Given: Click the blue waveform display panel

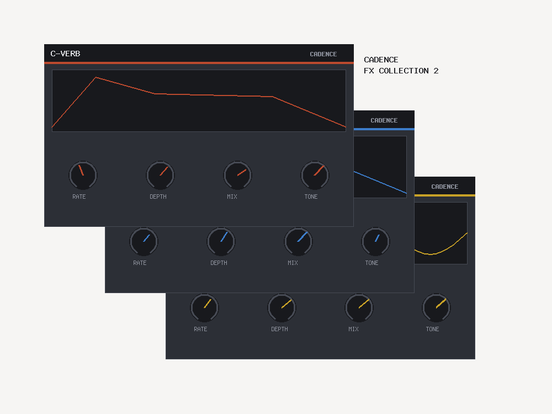Looking at the screenshot, I should click(x=380, y=167).
